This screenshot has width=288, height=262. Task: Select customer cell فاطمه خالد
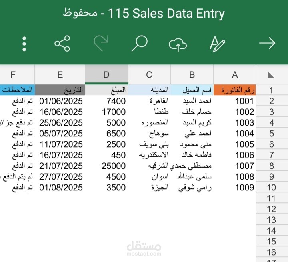point(192,155)
